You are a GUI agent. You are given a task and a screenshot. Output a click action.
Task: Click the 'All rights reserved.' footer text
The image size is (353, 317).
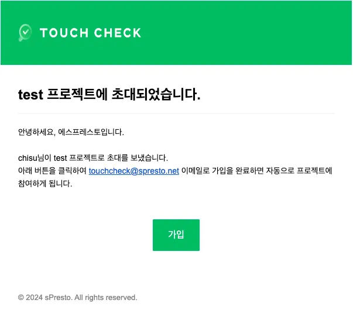pyautogui.click(x=106, y=298)
